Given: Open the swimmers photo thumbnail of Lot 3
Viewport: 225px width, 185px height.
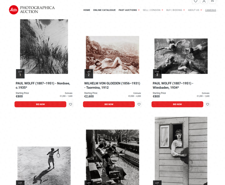Looking at the screenshot, I should [x=181, y=56].
